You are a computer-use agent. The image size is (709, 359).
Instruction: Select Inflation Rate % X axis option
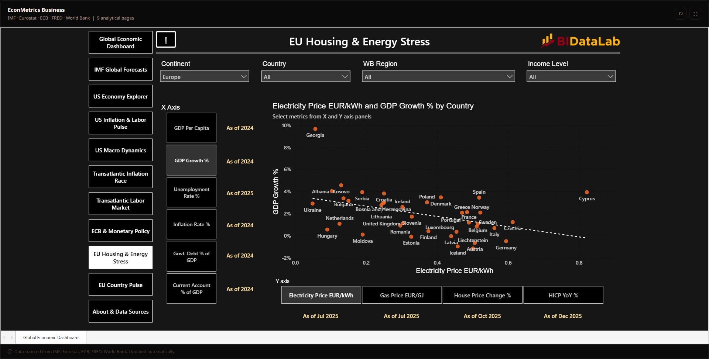(x=191, y=224)
